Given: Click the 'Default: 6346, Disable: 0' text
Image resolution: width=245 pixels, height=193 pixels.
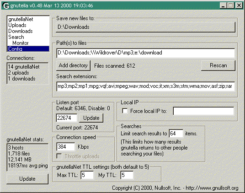Looking at the screenshot, I should [x=83, y=108].
